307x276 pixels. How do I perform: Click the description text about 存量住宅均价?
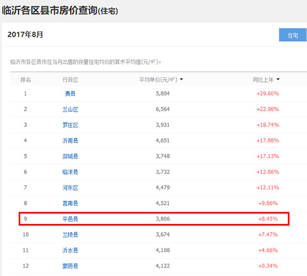click(x=86, y=62)
